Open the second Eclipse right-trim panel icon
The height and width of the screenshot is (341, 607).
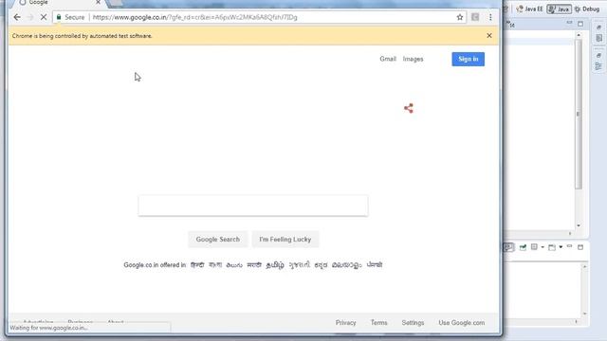click(x=598, y=38)
